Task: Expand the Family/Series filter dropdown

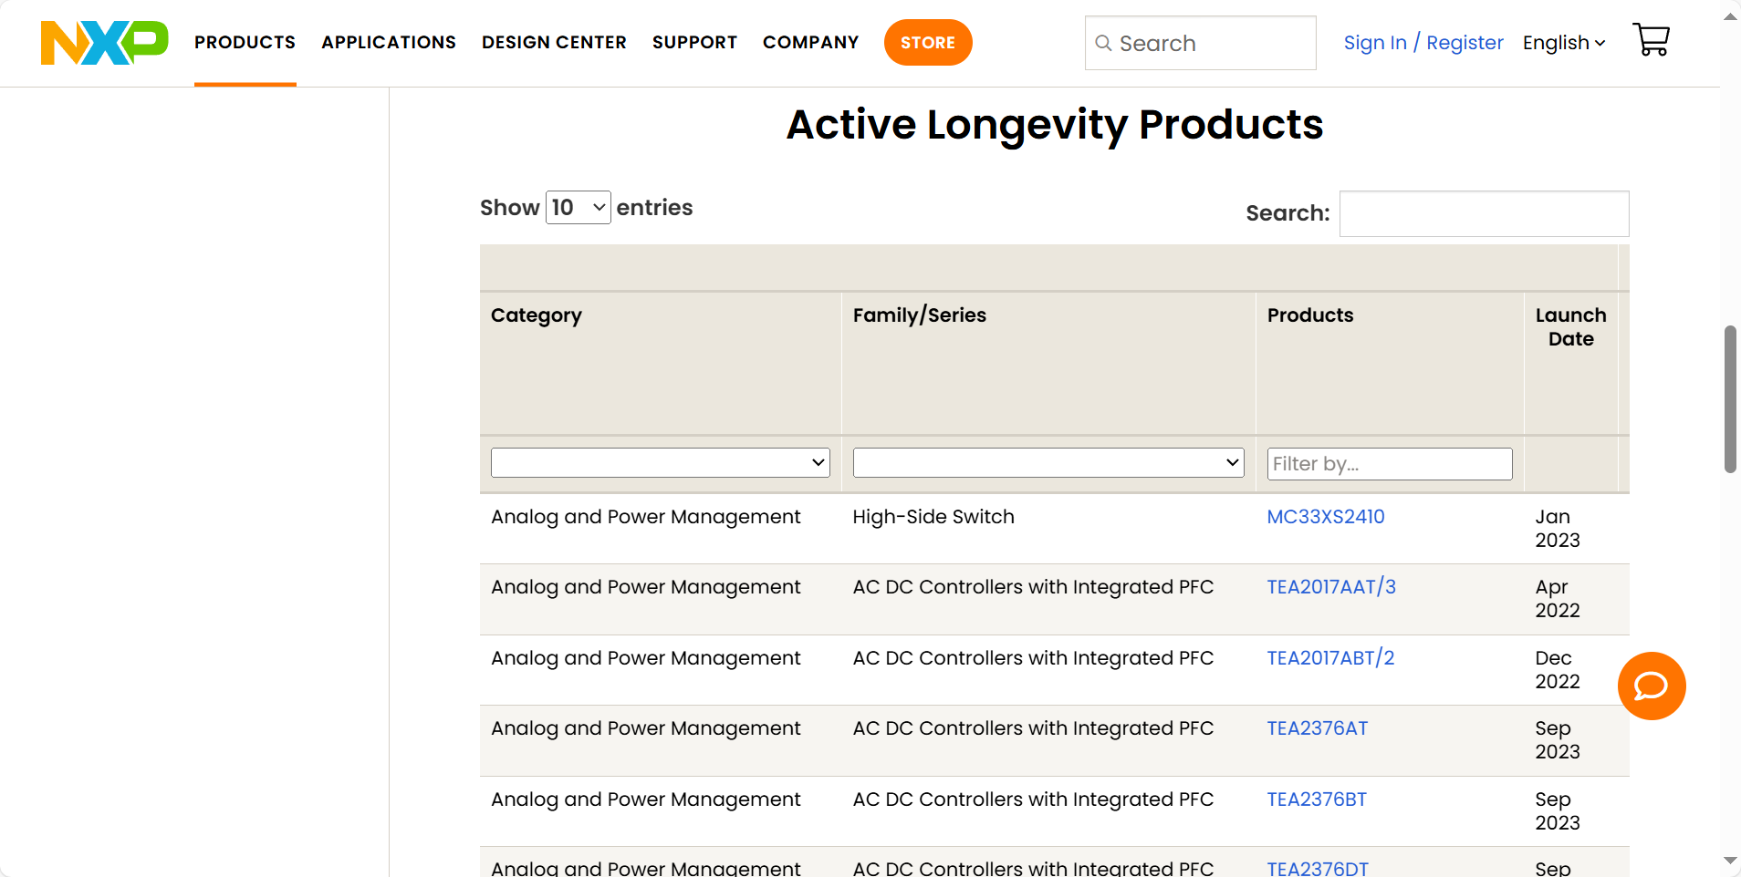Action: coord(1048,463)
